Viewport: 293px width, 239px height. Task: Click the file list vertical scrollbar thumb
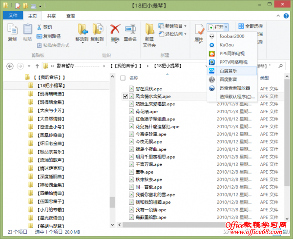[287, 133]
